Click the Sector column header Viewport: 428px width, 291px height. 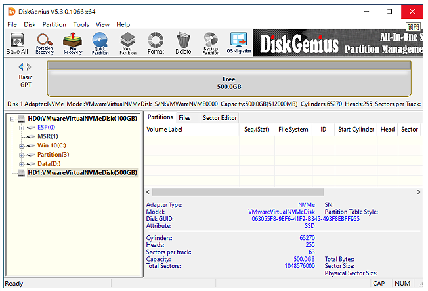[x=410, y=130]
